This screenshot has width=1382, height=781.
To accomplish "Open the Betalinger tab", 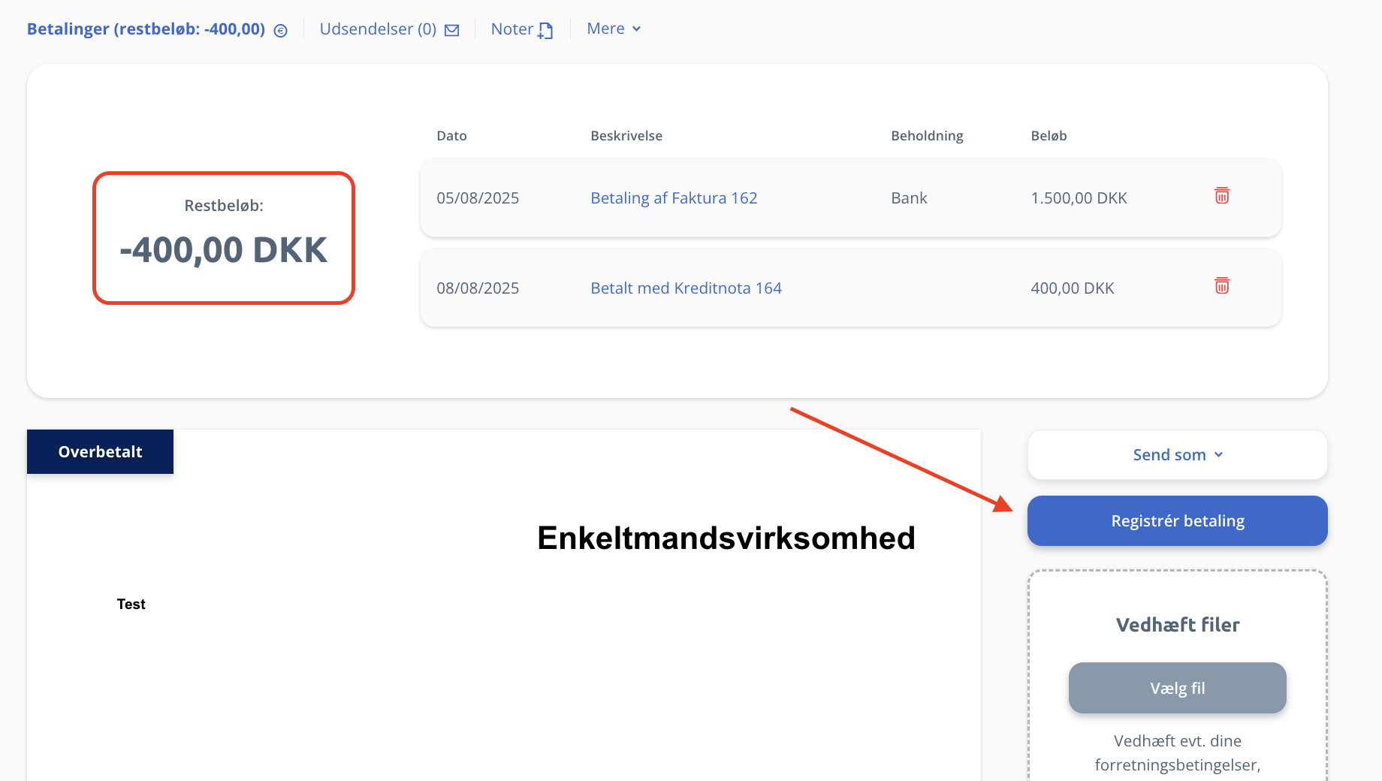I will point(146,29).
